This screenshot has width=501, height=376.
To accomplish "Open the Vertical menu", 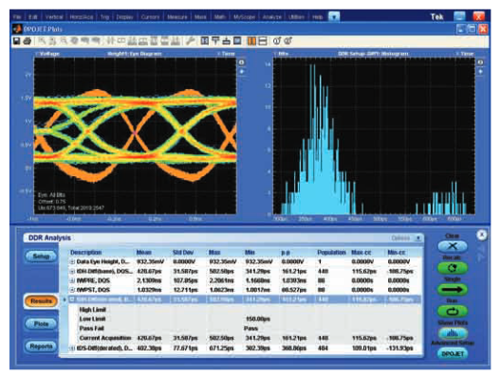I will coord(54,17).
